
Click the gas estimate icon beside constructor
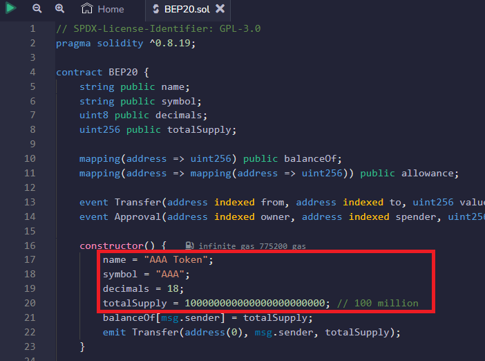click(x=190, y=246)
